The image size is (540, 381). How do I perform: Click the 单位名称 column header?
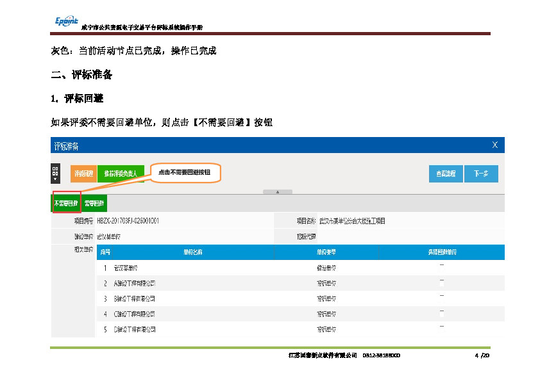coord(192,252)
